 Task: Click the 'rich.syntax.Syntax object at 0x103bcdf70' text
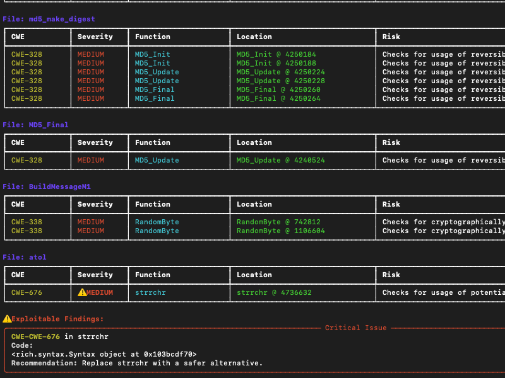pyautogui.click(x=104, y=354)
